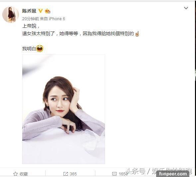Screen dimensions: 196x177
Task: Click the 收藏 favorite label
Action: [24, 174]
